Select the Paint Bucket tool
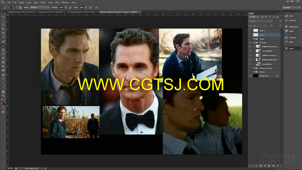 [x=3, y=62]
